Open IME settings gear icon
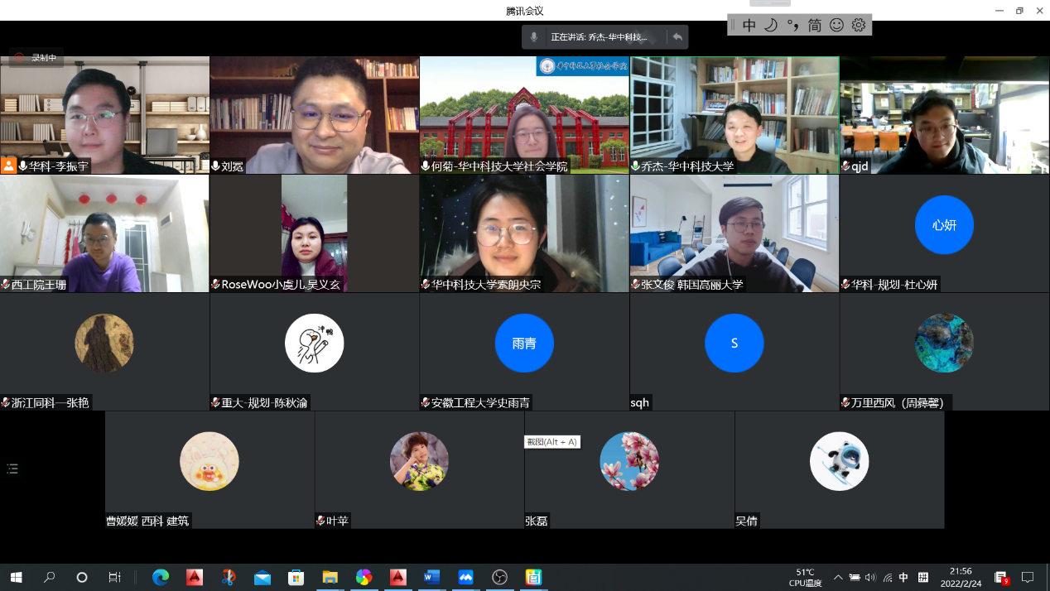1050x591 pixels. pos(859,26)
